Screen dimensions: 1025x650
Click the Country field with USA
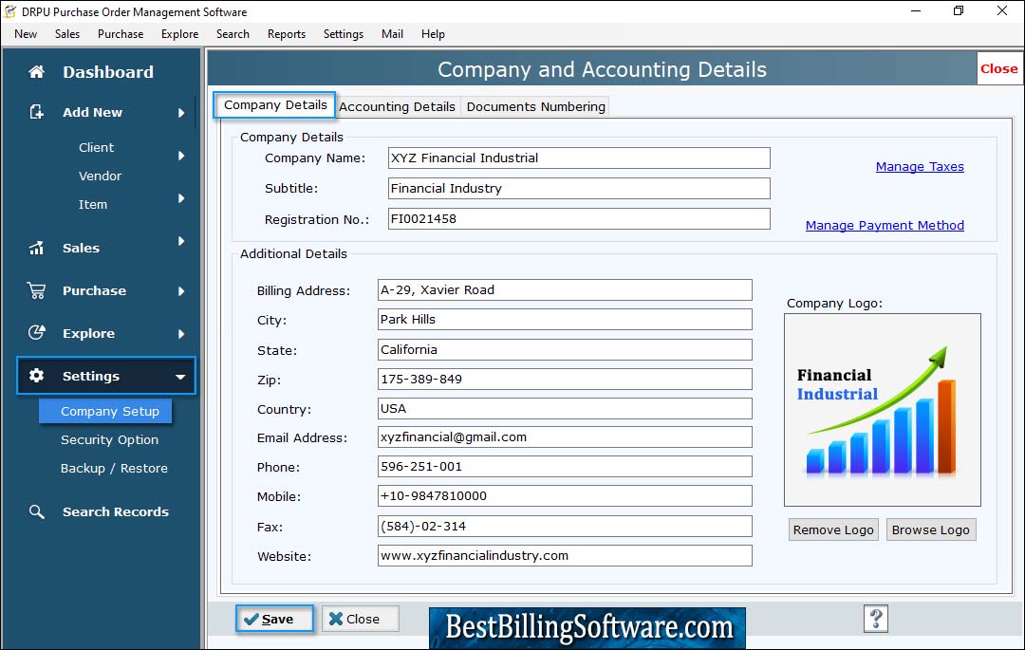point(565,408)
